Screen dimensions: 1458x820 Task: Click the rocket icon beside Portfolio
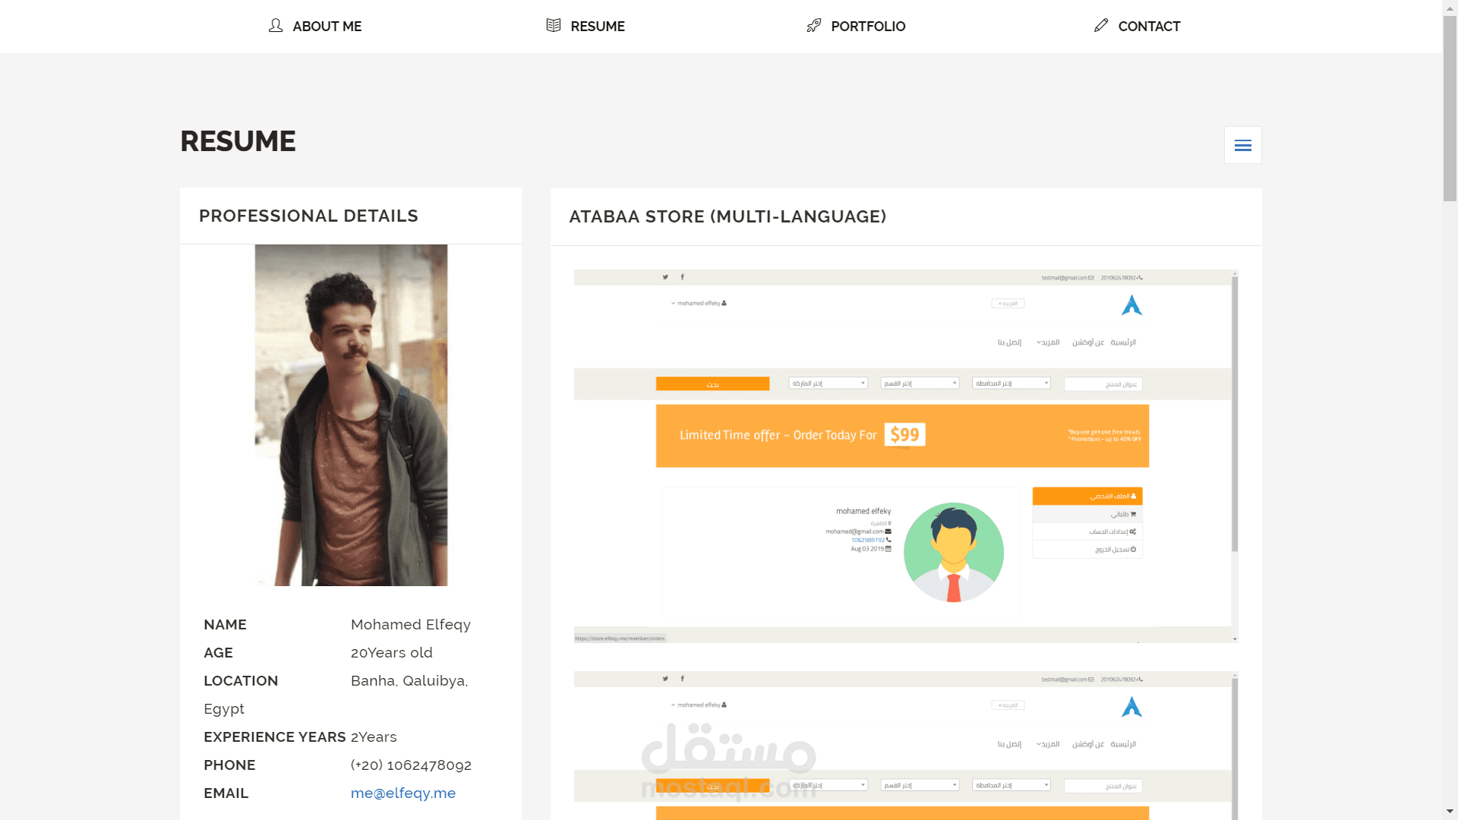coord(813,26)
